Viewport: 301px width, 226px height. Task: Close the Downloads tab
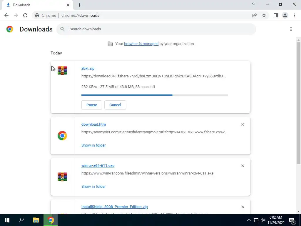point(68,5)
